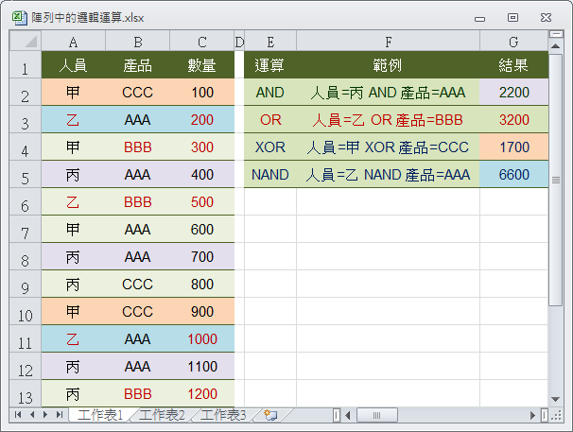Click vertical scrollbar down arrow
Image resolution: width=573 pixels, height=432 pixels.
pos(555,400)
